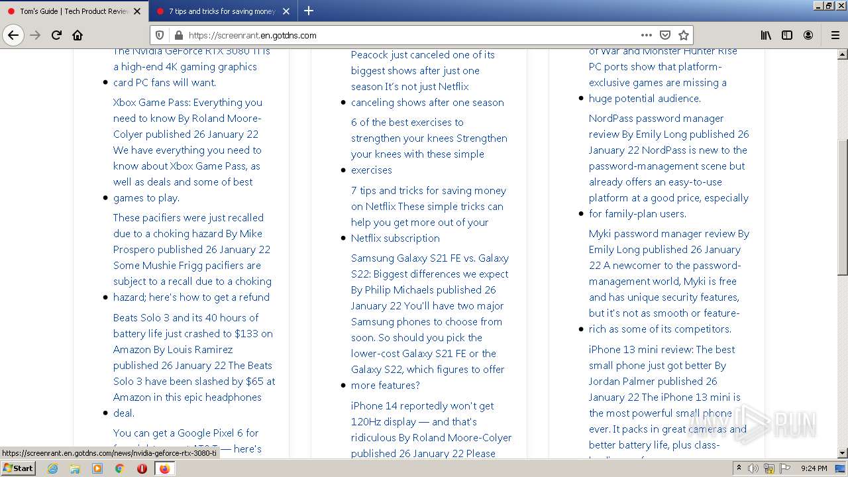This screenshot has height=477, width=848.
Task: Click scrollbar up arrow
Action: [x=843, y=54]
